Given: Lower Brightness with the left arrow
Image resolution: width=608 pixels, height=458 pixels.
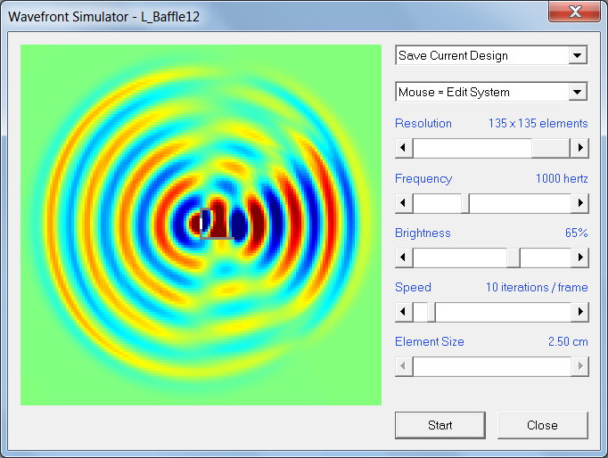Looking at the screenshot, I should click(403, 258).
